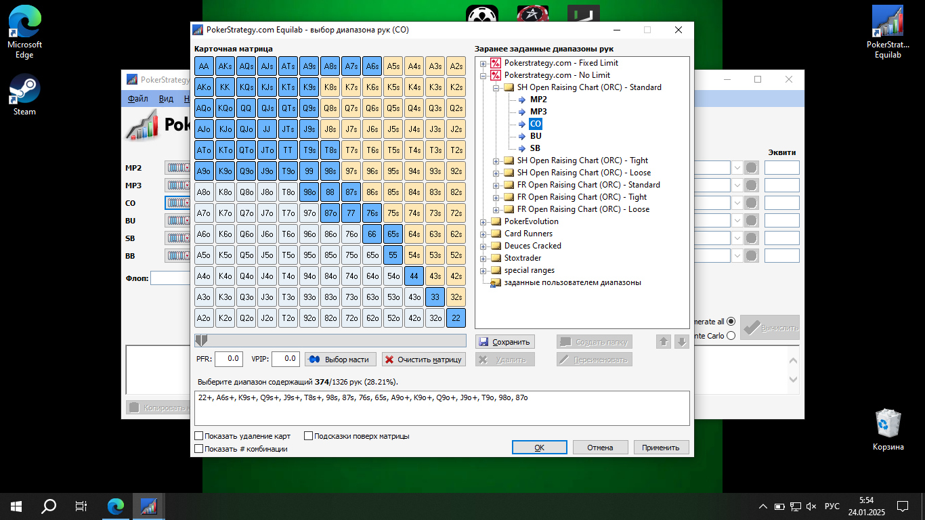Click Выбор масти button
The width and height of the screenshot is (925, 520).
point(340,360)
